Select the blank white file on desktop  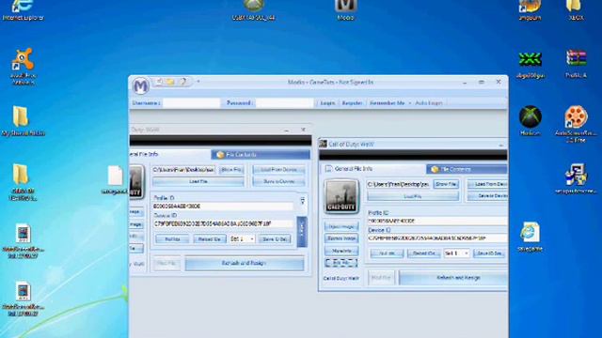pos(115,179)
